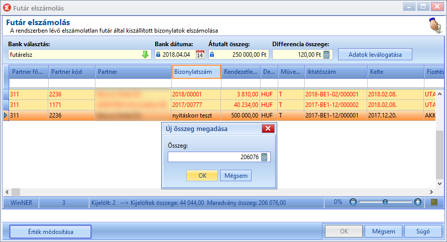Sort by the Partner column header
The height and width of the screenshot is (242, 447).
pyautogui.click(x=134, y=72)
